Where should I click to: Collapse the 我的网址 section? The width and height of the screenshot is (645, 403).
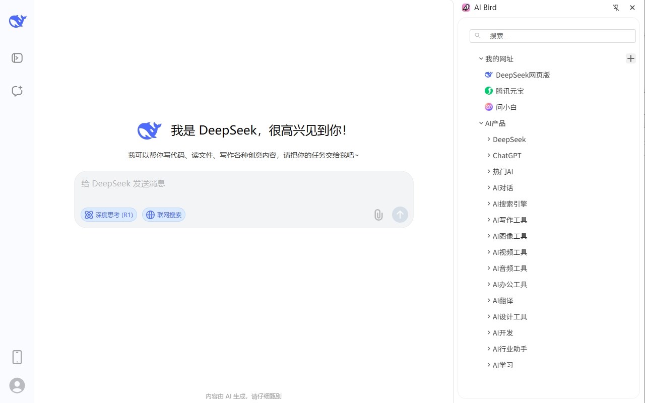click(x=481, y=59)
